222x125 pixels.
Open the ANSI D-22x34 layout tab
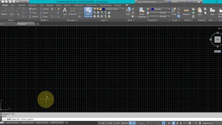pos(57,123)
